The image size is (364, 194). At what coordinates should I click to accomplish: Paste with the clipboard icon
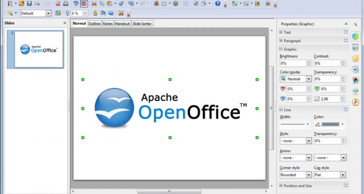click(109, 3)
